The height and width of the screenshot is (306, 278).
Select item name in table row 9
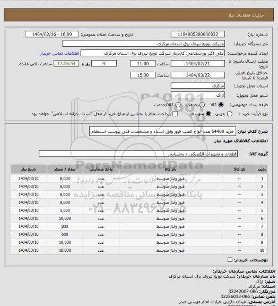(x=170, y=242)
